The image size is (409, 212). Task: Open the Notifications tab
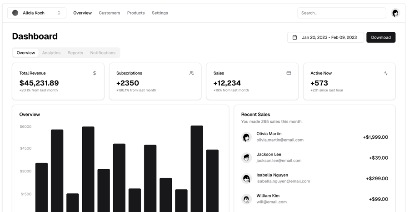pyautogui.click(x=103, y=53)
